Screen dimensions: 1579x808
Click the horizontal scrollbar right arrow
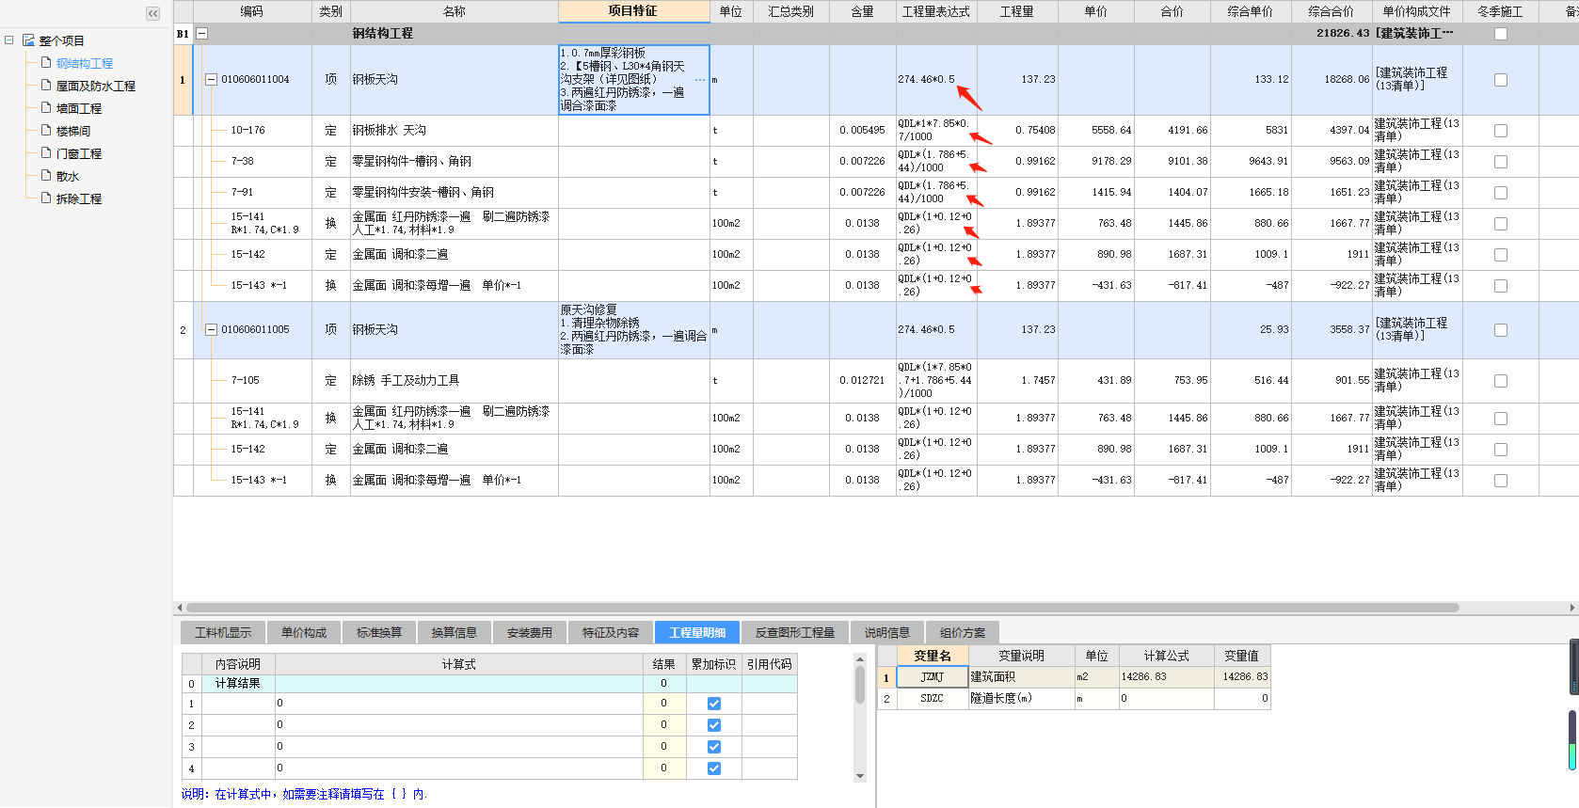1572,608
